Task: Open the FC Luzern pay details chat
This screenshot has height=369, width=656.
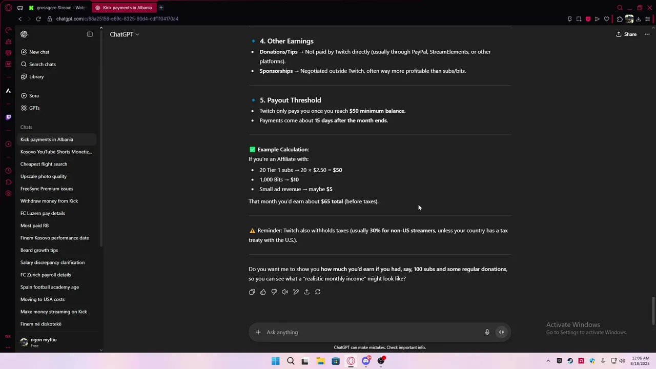Action: 56,213
